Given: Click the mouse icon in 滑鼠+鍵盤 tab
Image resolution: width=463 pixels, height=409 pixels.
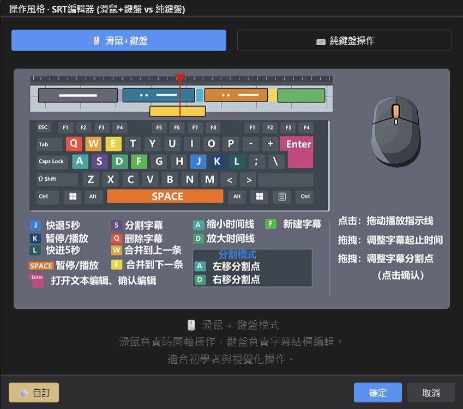Looking at the screenshot, I should 97,41.
